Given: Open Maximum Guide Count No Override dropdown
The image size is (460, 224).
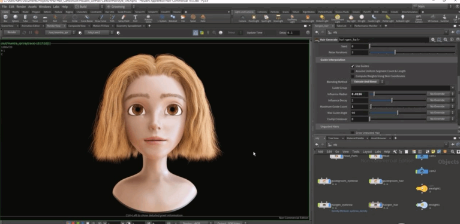Looking at the screenshot, I should tap(441, 106).
